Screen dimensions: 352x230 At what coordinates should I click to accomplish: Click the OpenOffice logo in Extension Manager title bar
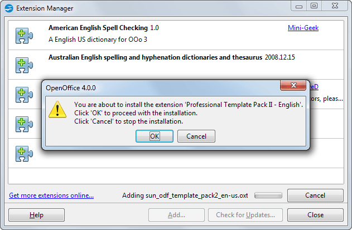pyautogui.click(x=9, y=8)
